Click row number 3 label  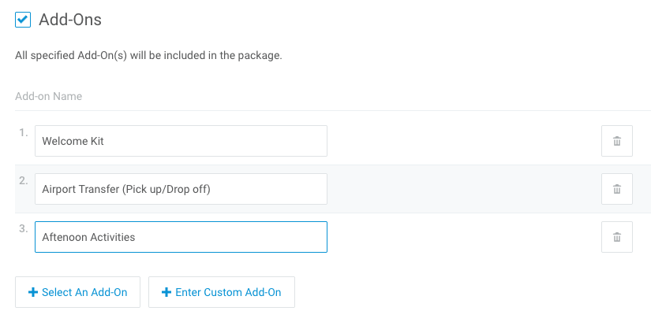23,228
